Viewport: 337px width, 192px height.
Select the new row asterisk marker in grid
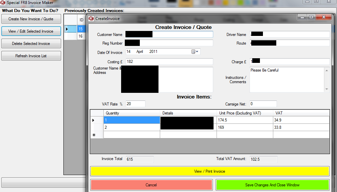click(94, 135)
